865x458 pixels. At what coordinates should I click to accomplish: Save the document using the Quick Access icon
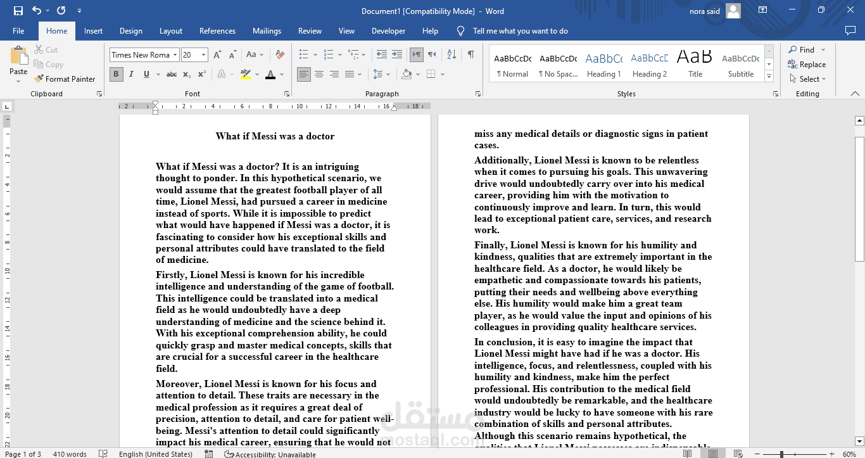pyautogui.click(x=18, y=11)
